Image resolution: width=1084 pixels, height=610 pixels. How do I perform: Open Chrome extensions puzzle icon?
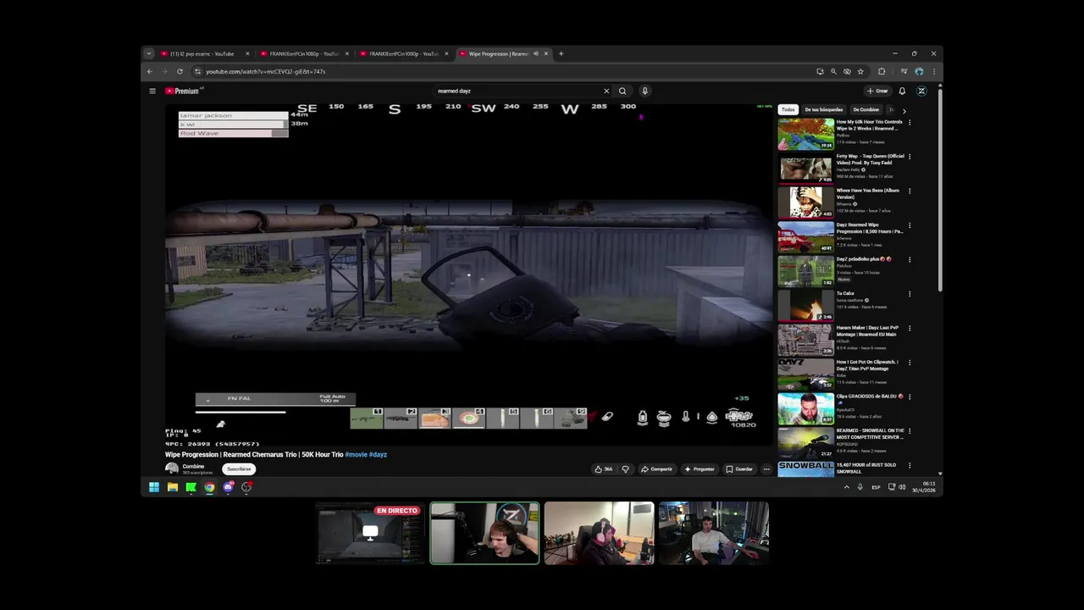882,71
